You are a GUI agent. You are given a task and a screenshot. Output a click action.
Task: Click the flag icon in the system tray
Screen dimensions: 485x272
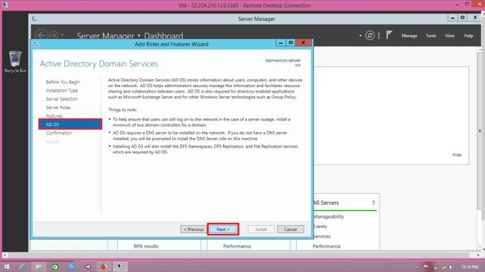[x=426, y=267]
